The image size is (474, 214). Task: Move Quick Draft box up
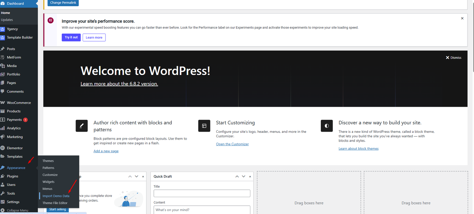coord(237,176)
